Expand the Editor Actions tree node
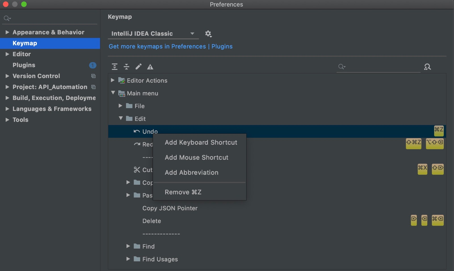The image size is (454, 271). [113, 80]
